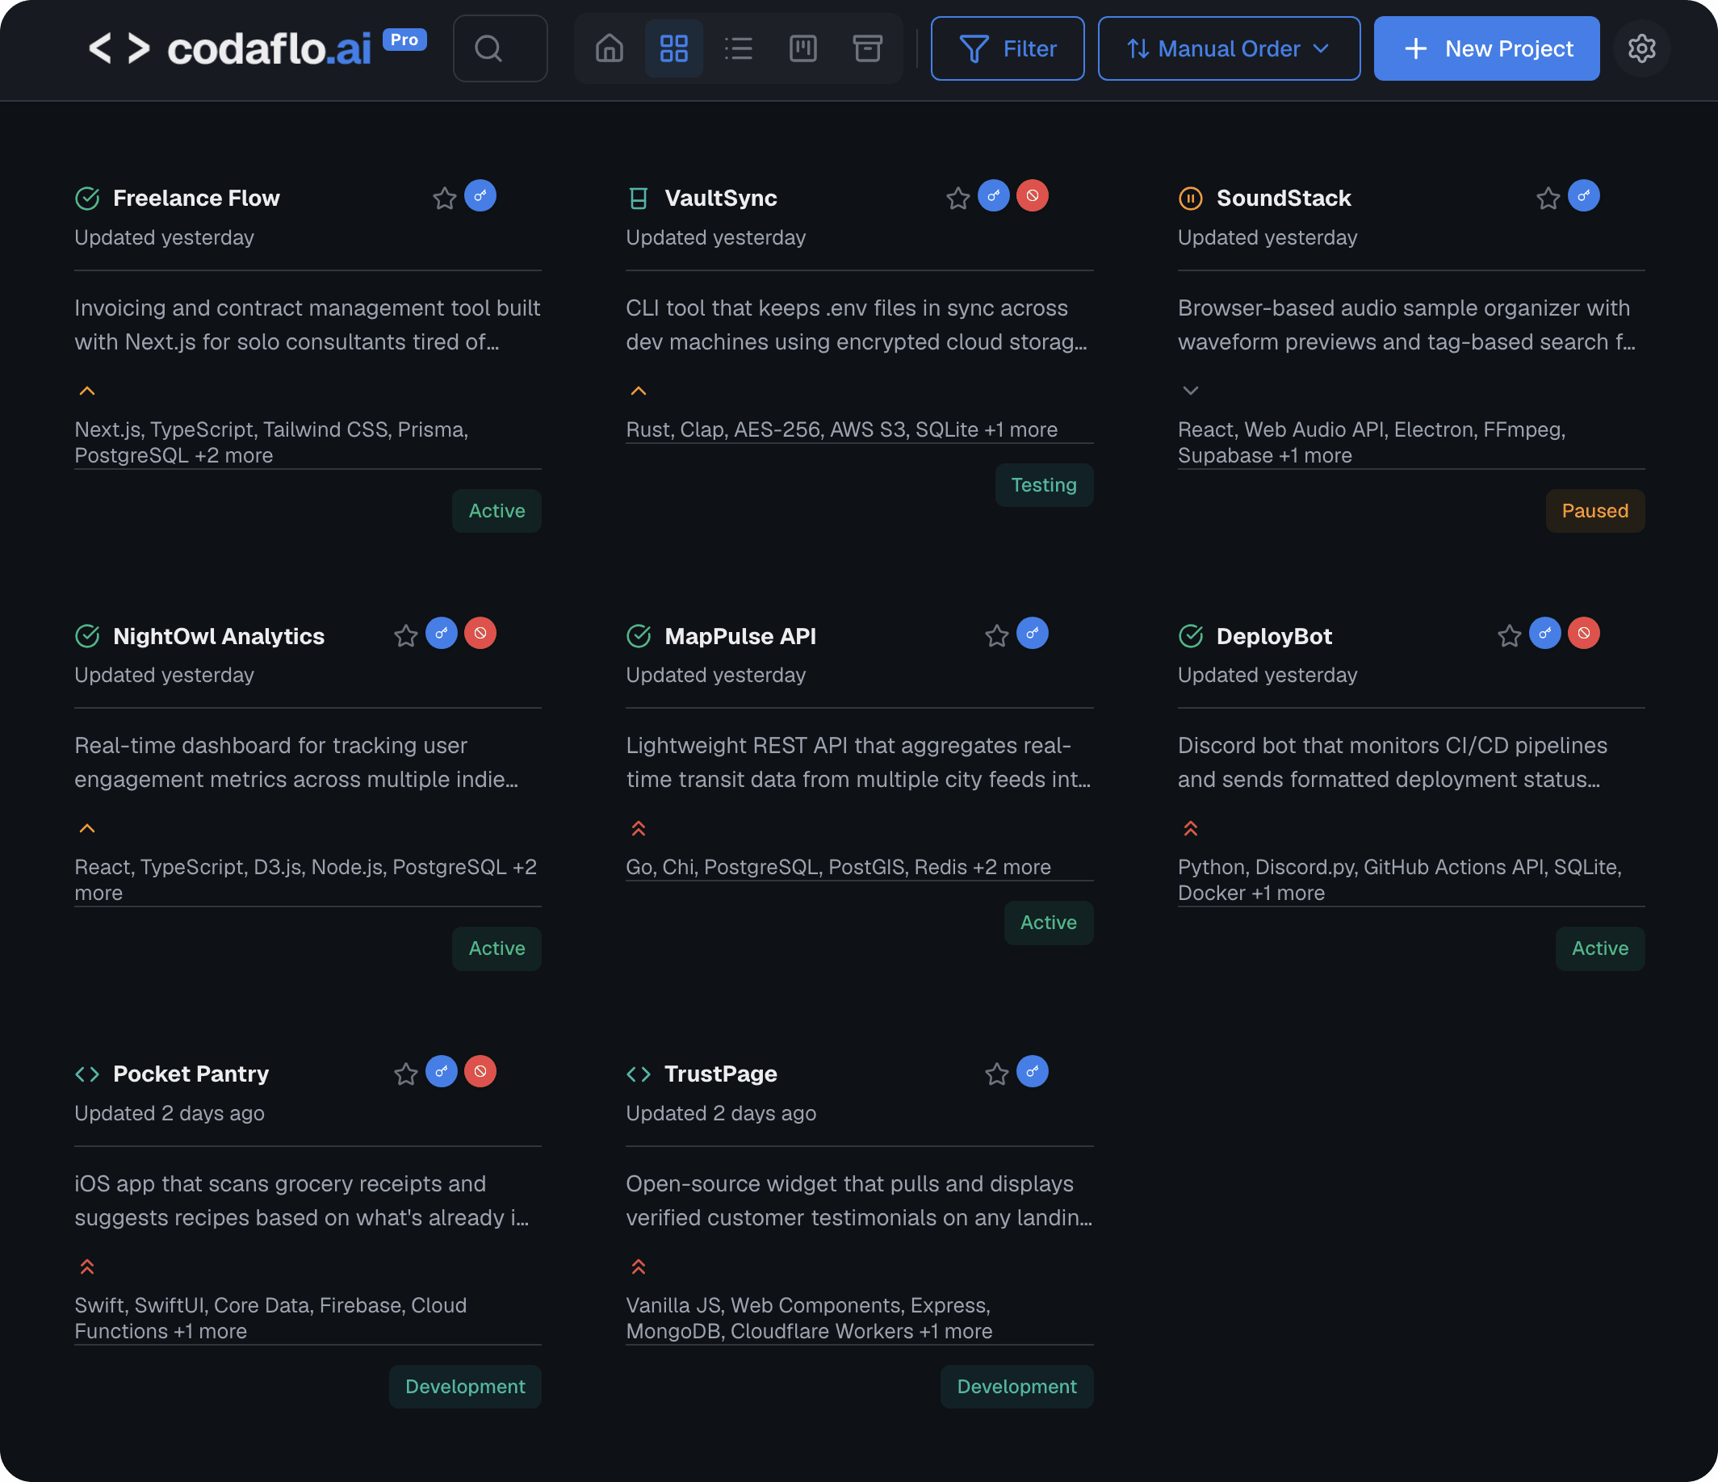Open the Manual Order dropdown

[1228, 48]
